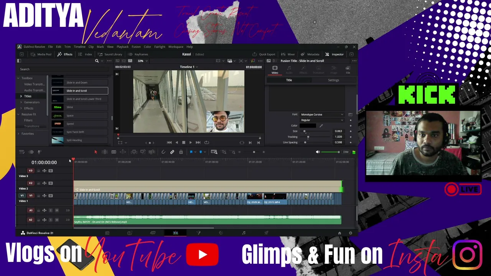Open the Sound Library panel
Image resolution: width=491 pixels, height=276 pixels.
(110, 54)
